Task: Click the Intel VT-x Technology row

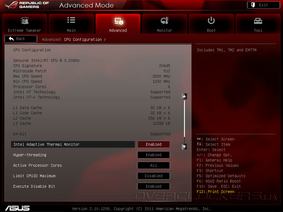Action: 92,97
